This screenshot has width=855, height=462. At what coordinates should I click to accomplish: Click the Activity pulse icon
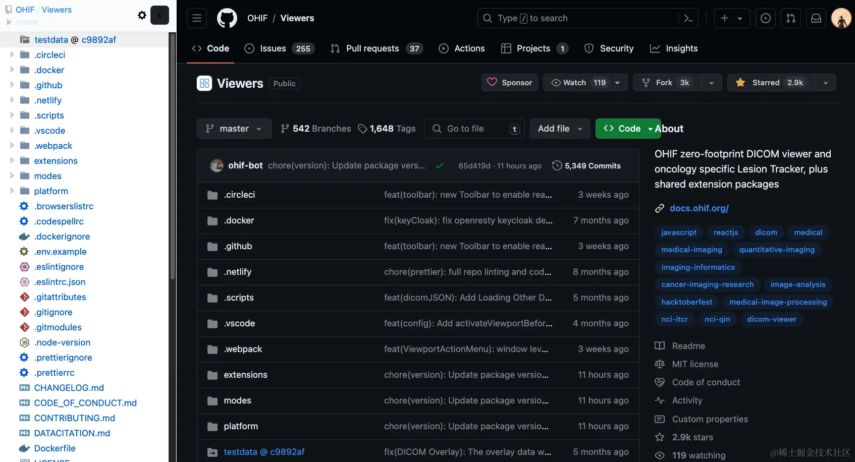[660, 400]
